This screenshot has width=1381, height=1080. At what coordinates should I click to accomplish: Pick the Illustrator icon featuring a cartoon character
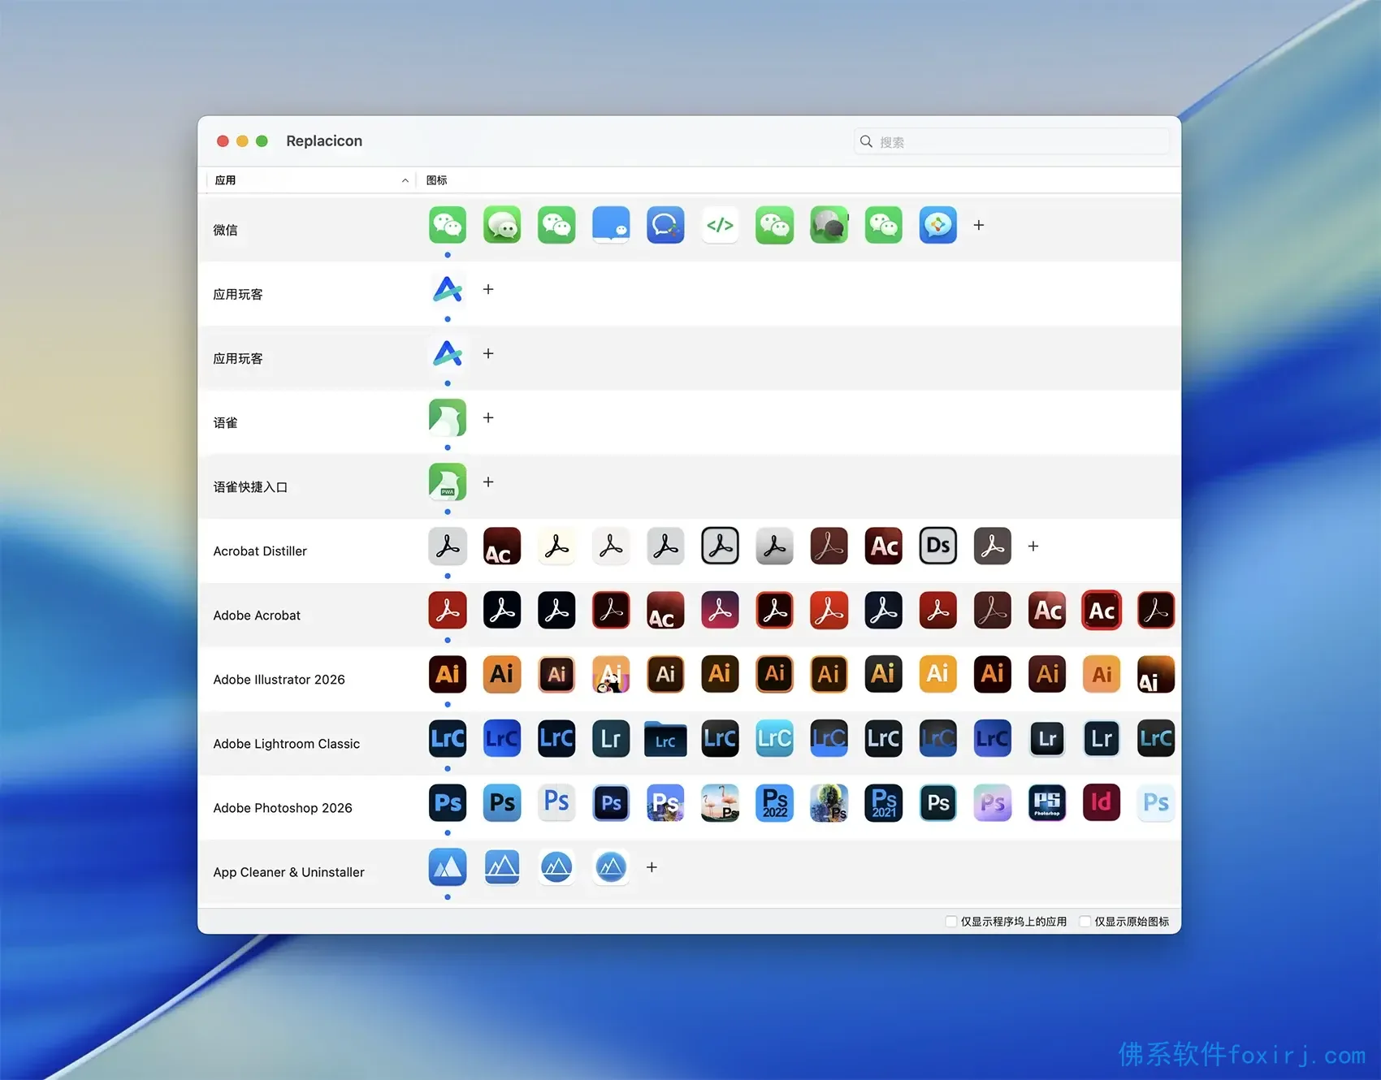coord(611,674)
